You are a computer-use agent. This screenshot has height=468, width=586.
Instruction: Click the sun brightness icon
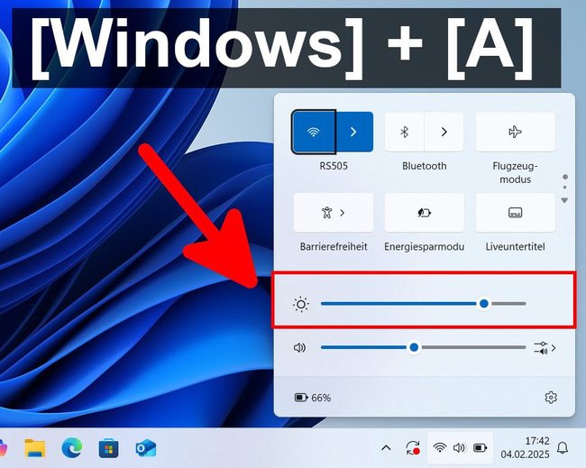tap(301, 304)
